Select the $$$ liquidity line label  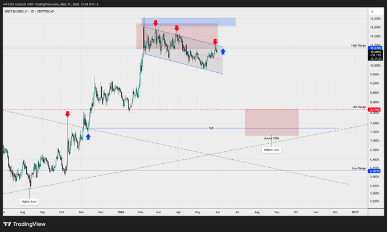point(211,128)
